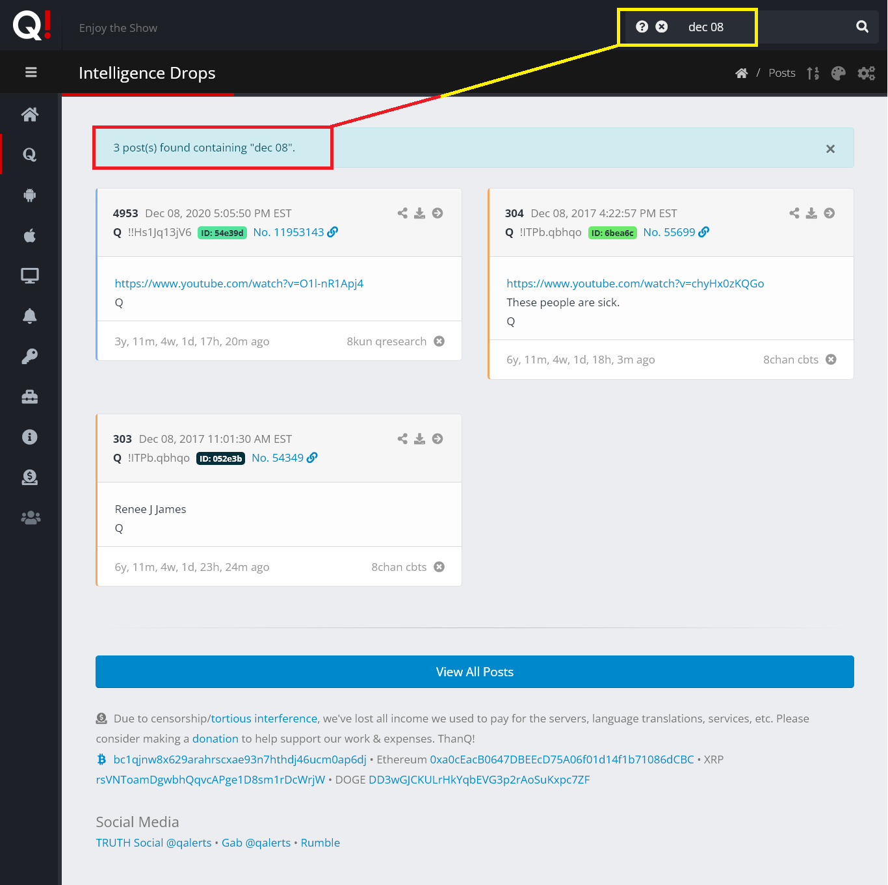The height and width of the screenshot is (885, 888).
Task: Select the sidebar Home icon
Action: pyautogui.click(x=30, y=114)
